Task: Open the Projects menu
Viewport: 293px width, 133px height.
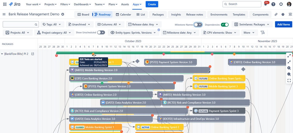Action: point(50,4)
